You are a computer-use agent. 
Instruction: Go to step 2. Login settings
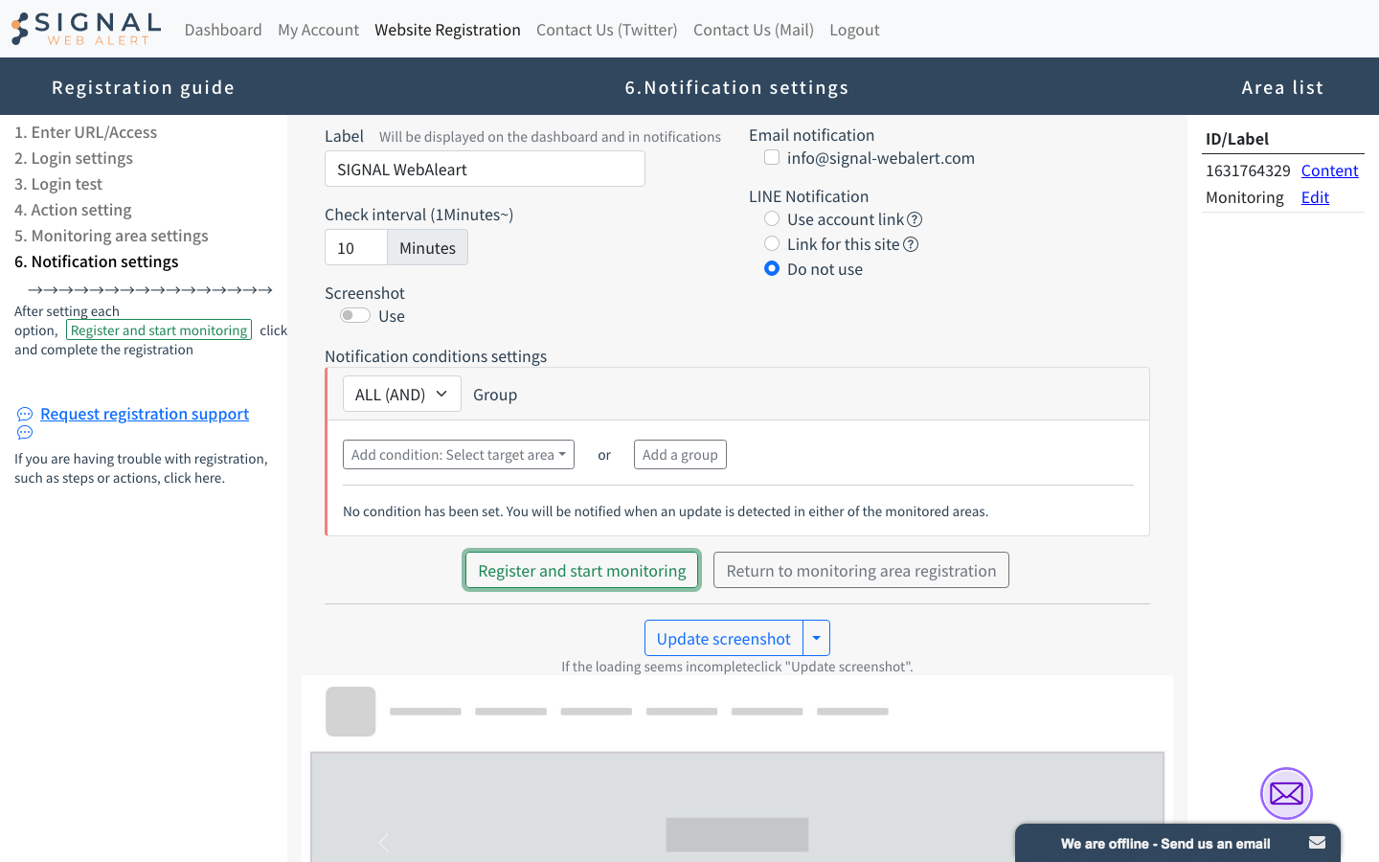[74, 158]
